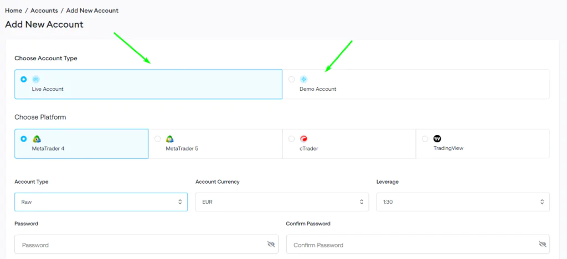The height and width of the screenshot is (259, 567).
Task: Select the MetaTrader 5 radio button
Action: point(158,139)
